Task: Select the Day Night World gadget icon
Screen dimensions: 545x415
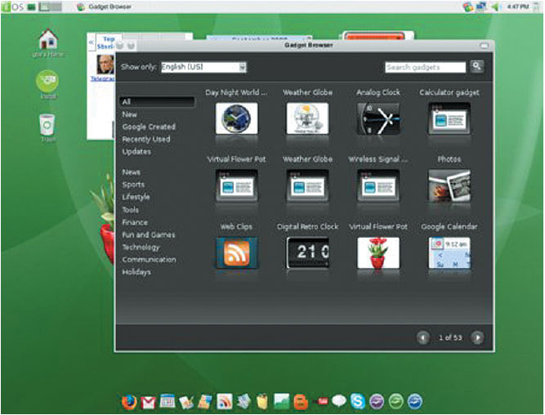Action: click(236, 118)
